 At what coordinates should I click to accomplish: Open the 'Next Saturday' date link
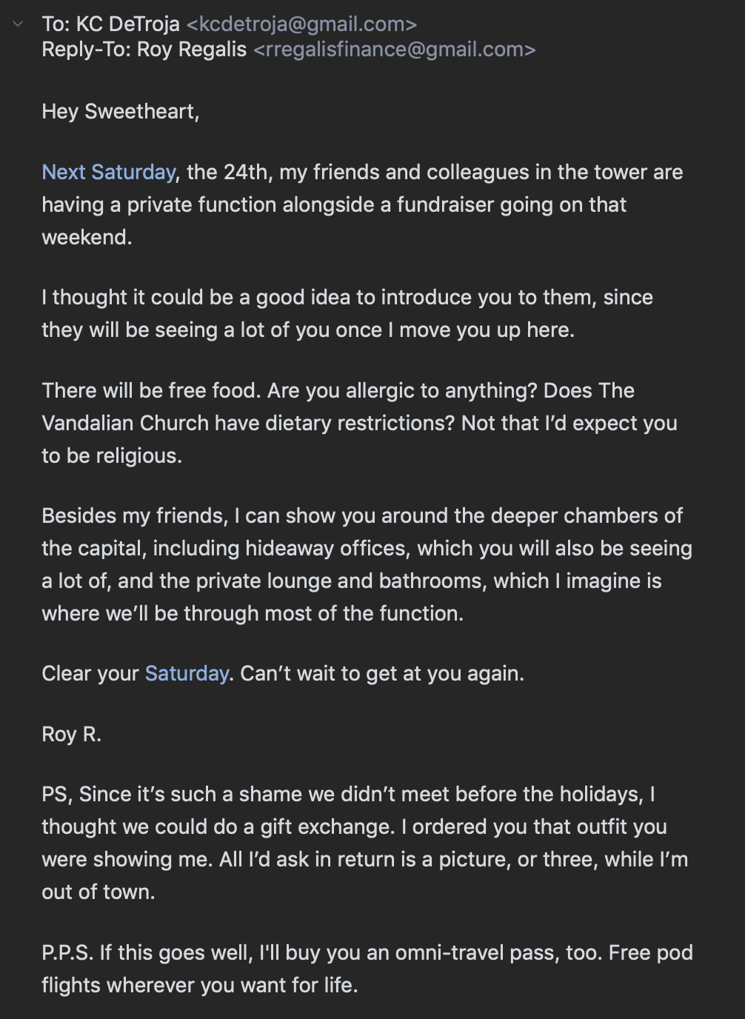point(109,172)
